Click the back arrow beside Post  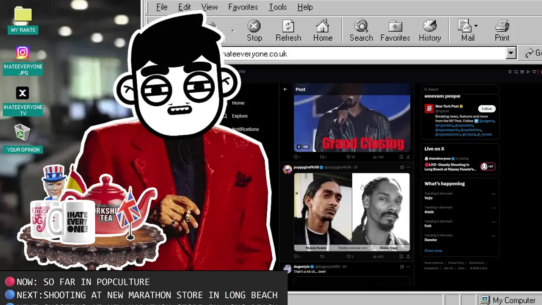285,89
